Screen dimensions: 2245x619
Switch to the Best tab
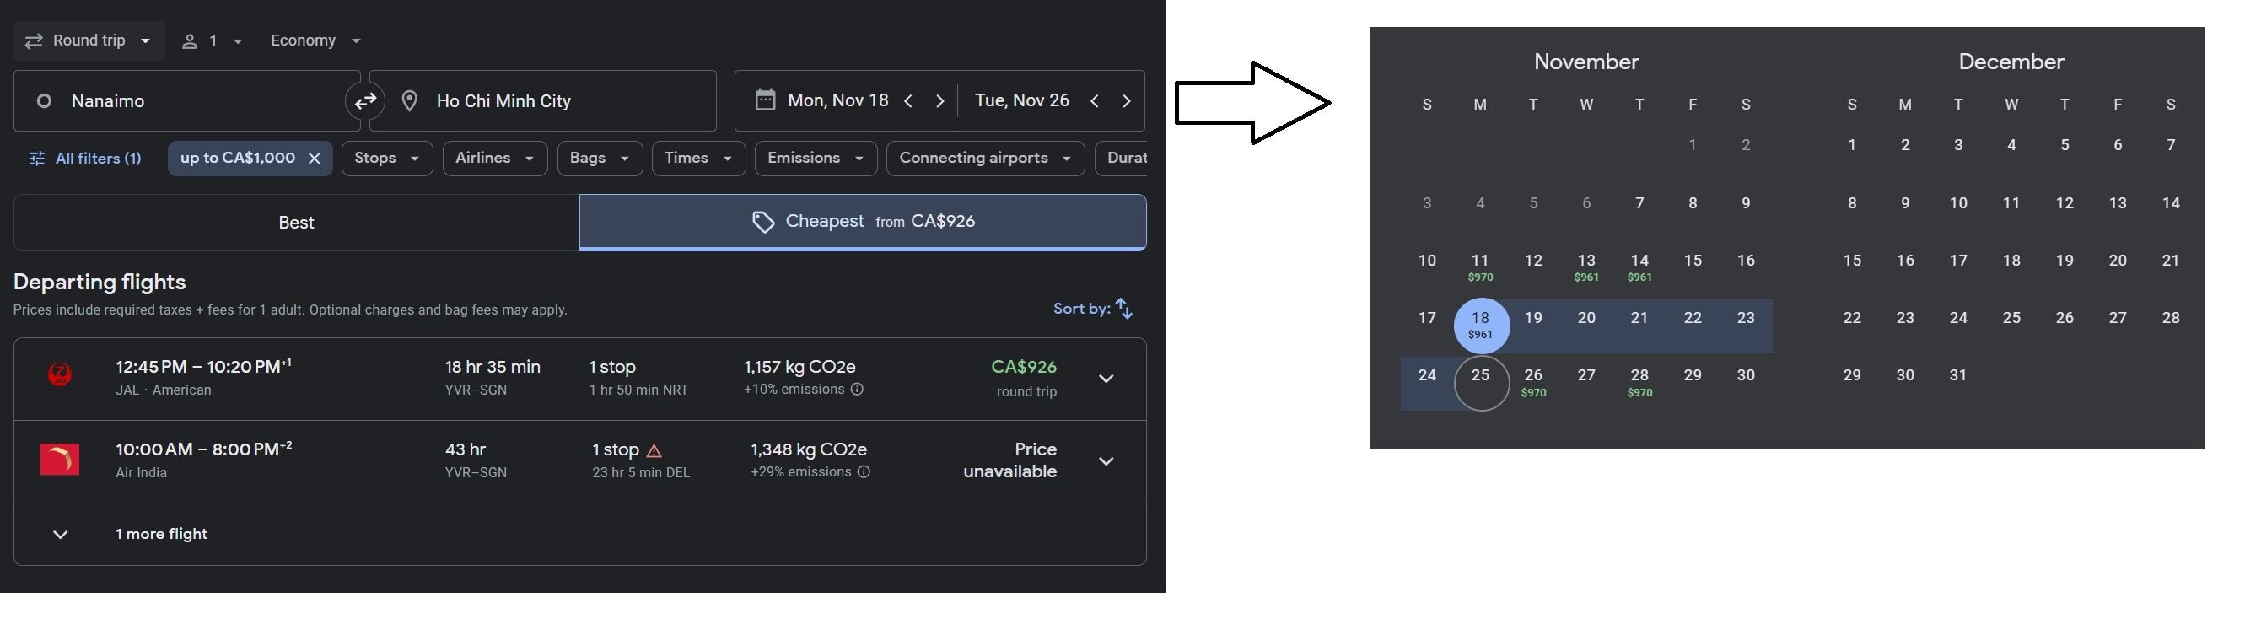tap(296, 223)
